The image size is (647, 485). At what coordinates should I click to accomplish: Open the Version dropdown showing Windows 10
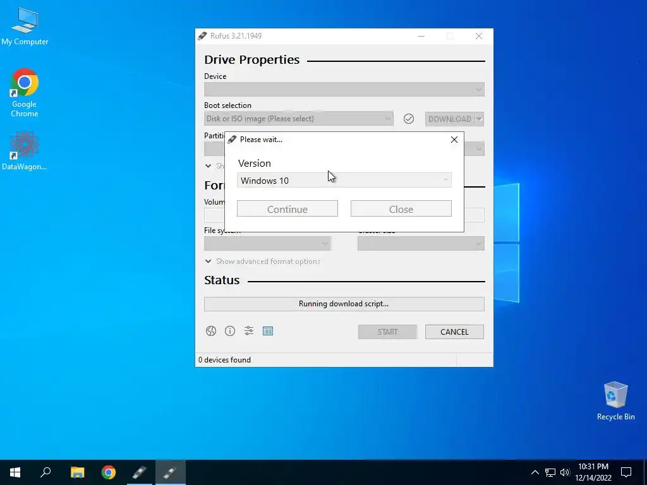[344, 180]
